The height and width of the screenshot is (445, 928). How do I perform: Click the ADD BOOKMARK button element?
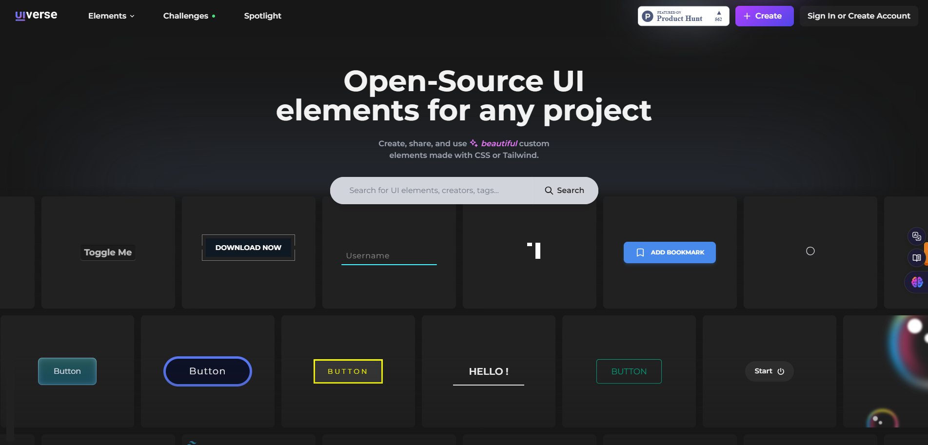(670, 252)
